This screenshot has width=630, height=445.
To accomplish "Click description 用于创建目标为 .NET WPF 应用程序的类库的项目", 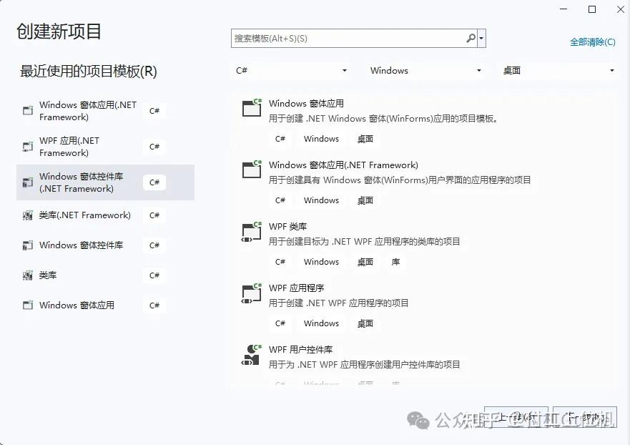I will pos(365,242).
